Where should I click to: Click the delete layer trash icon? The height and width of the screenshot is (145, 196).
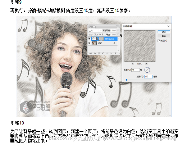[x=115, y=53]
